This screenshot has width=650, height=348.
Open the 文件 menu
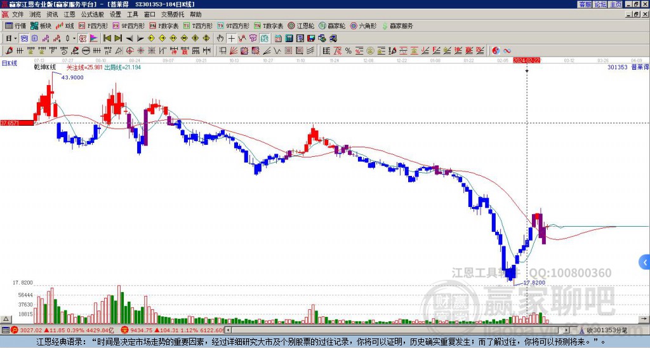[18, 15]
